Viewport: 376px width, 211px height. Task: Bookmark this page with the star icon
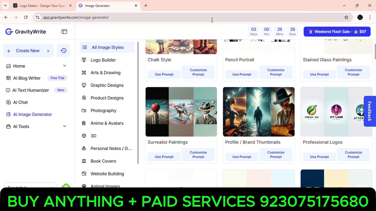[346, 17]
